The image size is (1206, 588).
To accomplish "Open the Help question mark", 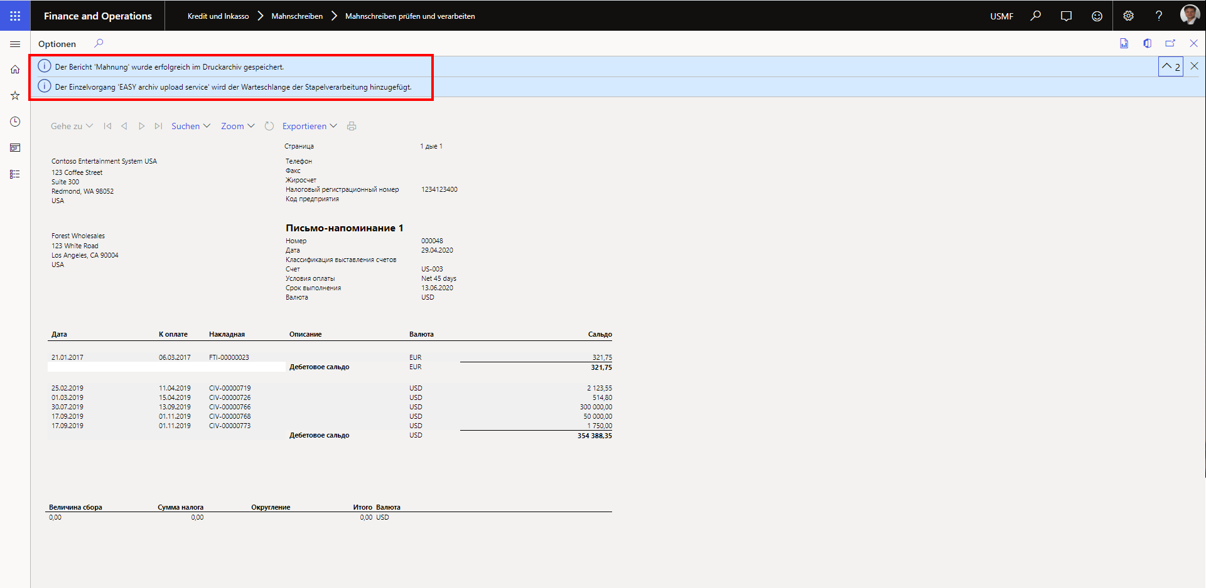I will point(1159,16).
